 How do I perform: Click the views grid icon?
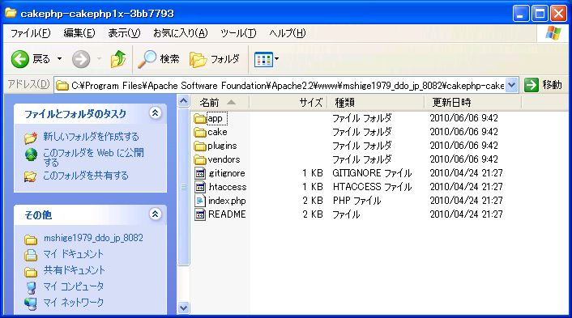point(263,59)
